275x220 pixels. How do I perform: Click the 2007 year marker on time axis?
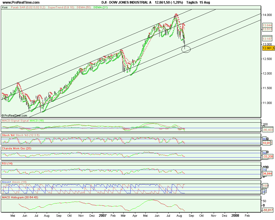coord(103,216)
